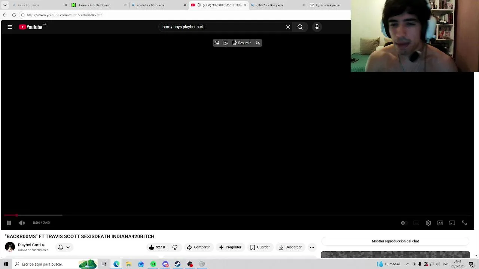The height and width of the screenshot is (269, 479).
Task: Open the Windows Start menu
Action: pyautogui.click(x=6, y=264)
